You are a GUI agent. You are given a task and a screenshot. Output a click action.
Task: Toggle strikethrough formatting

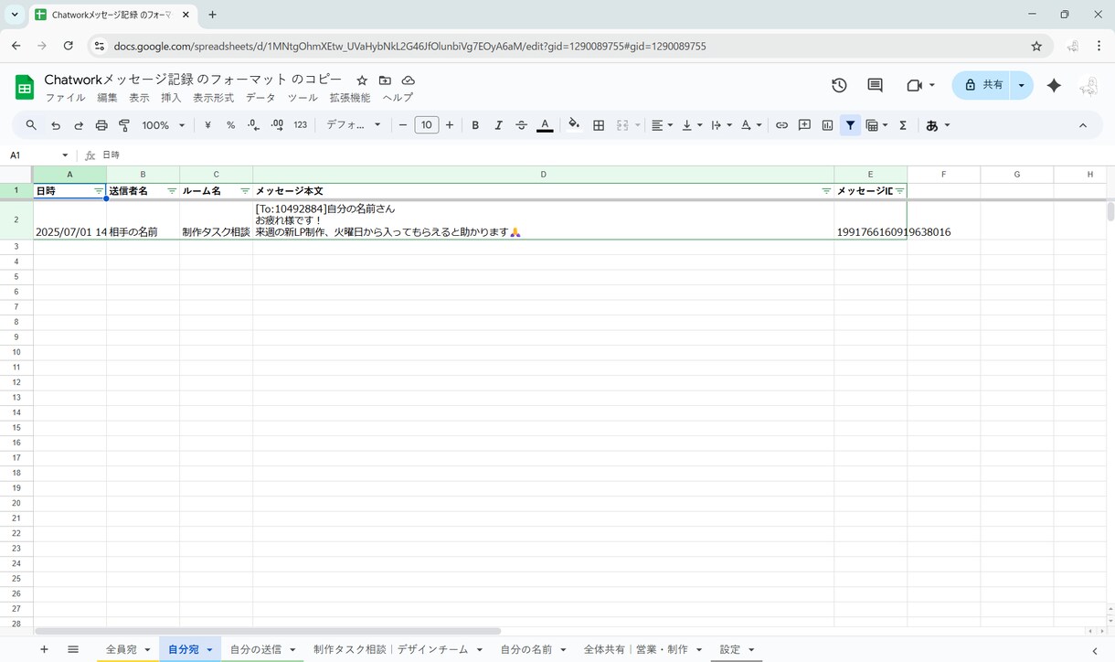pos(521,125)
